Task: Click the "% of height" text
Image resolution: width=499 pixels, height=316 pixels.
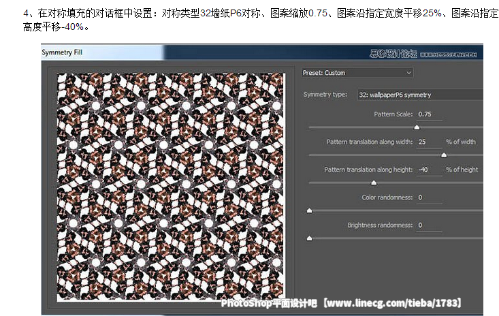Action: click(x=462, y=170)
